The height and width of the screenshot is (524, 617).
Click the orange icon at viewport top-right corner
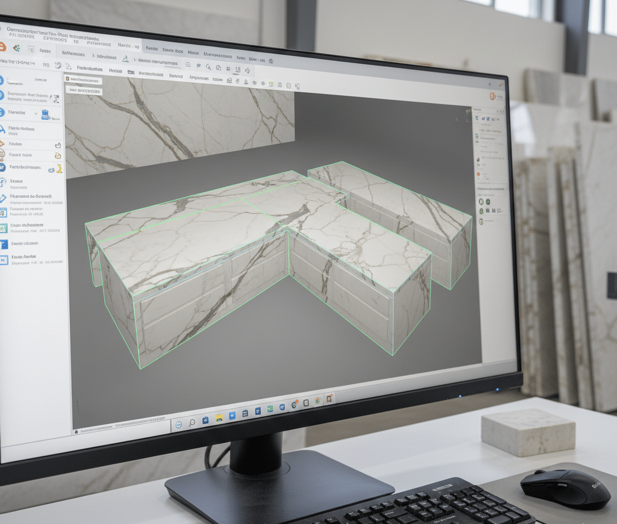click(492, 96)
